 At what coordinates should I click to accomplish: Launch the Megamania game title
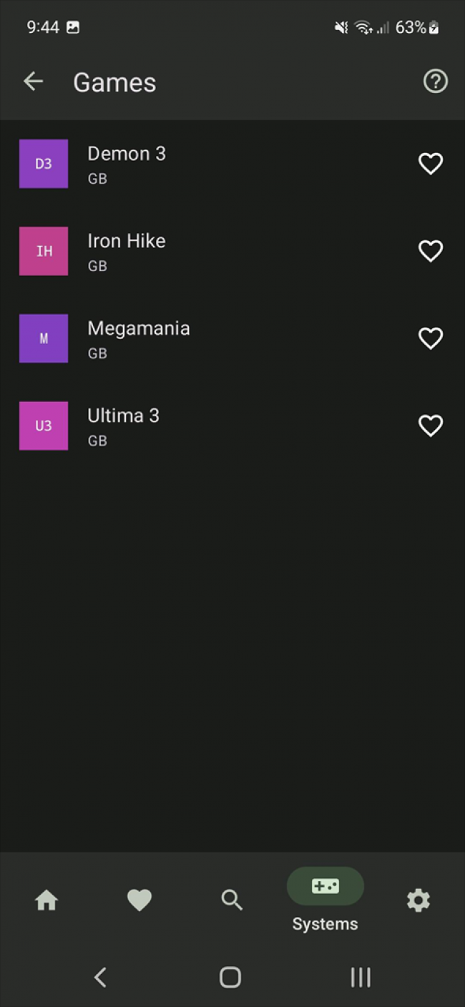[139, 329]
